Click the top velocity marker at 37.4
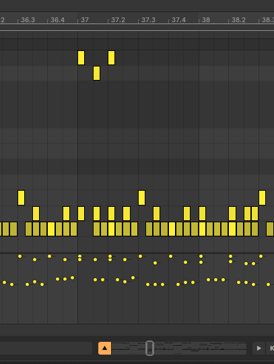The image size is (274, 364). point(170,257)
